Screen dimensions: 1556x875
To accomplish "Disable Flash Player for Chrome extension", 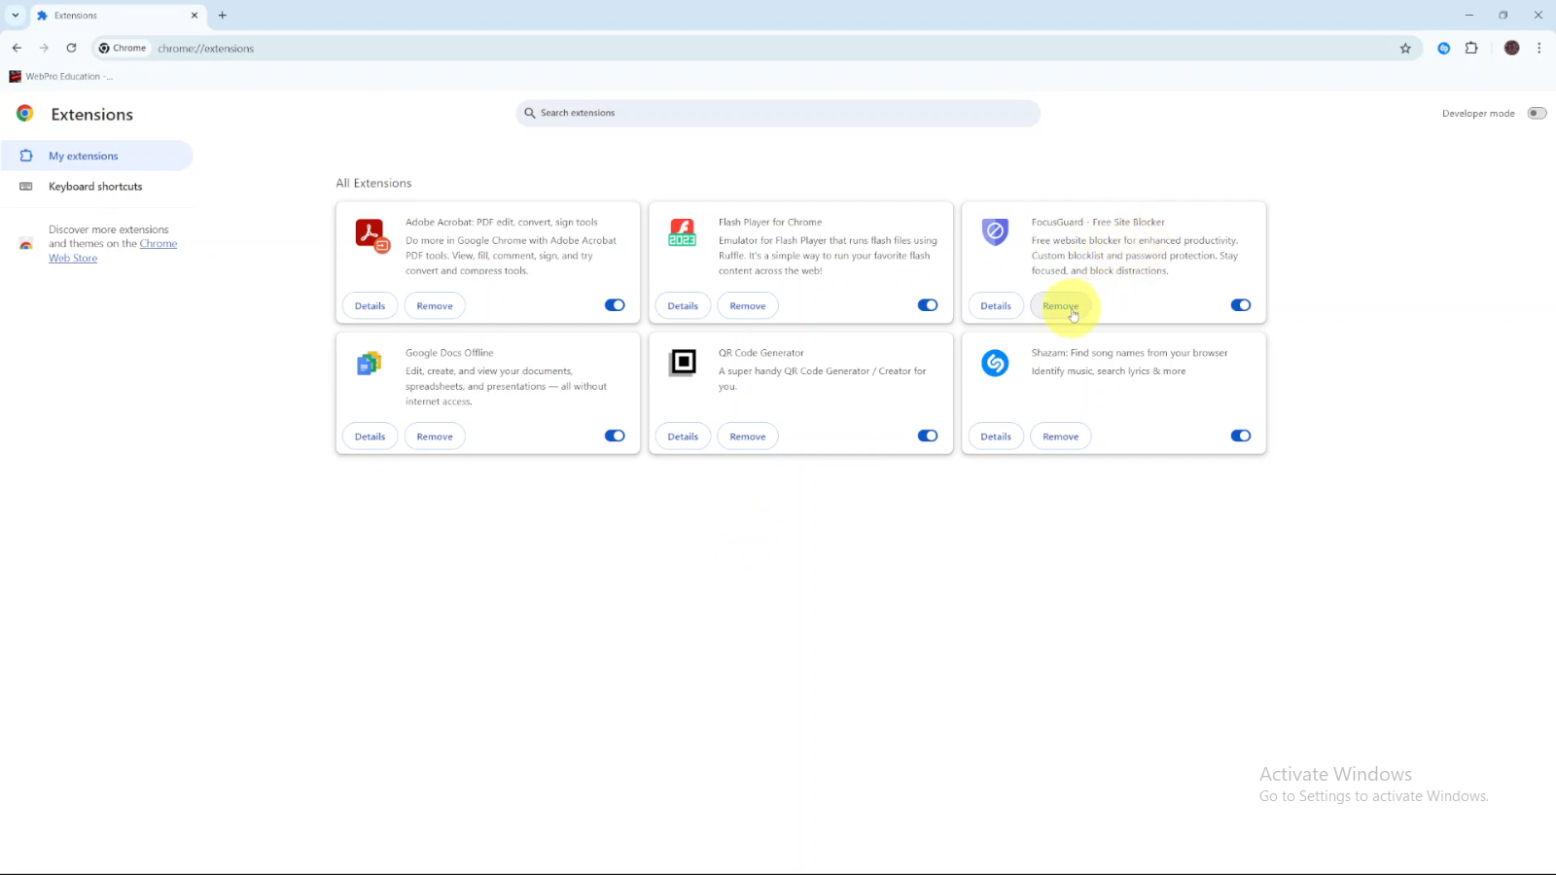I will [928, 305].
